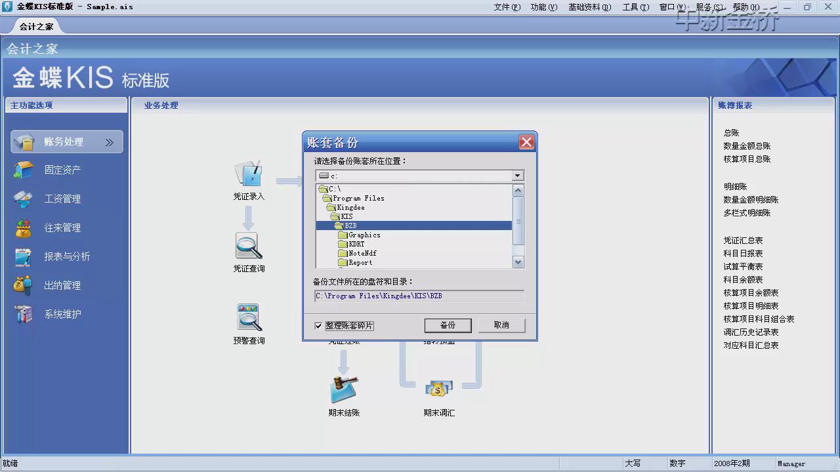840x472 pixels.
Task: Select BZB folder in directory tree
Action: point(350,226)
